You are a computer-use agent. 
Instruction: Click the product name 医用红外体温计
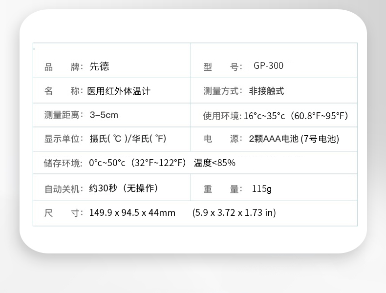click(119, 91)
